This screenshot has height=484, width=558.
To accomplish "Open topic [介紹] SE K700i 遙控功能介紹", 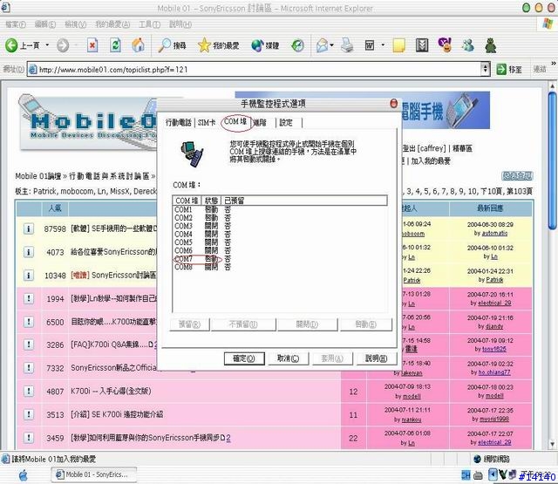I will point(117,414).
